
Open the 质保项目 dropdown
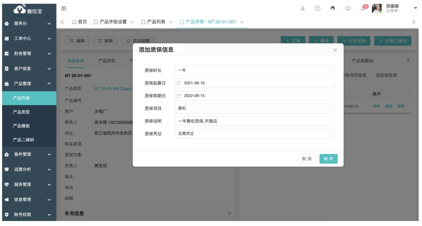[254, 108]
